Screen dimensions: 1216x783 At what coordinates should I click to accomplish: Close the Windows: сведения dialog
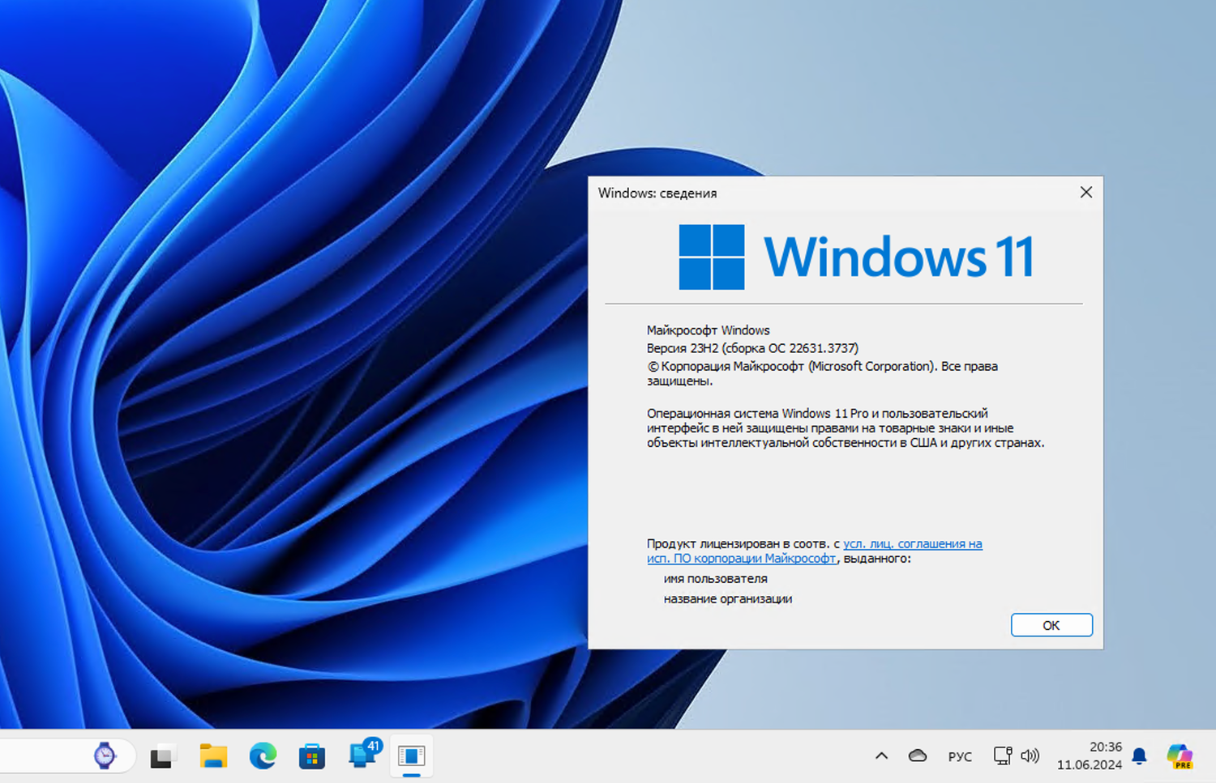pyautogui.click(x=1085, y=193)
